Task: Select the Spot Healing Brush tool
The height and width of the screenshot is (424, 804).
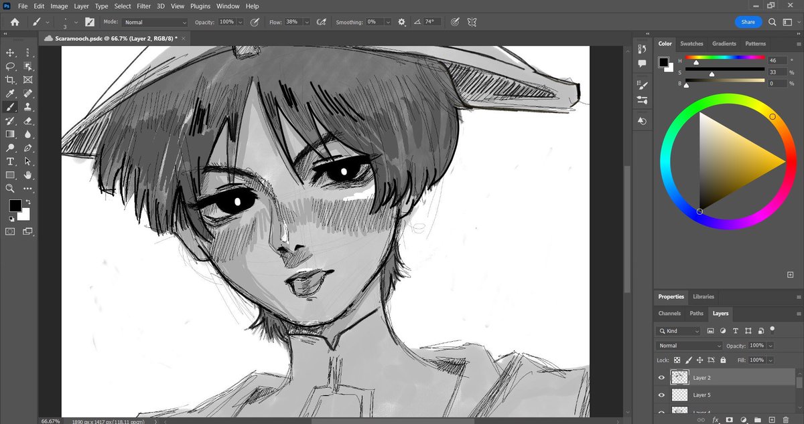Action: click(x=28, y=94)
